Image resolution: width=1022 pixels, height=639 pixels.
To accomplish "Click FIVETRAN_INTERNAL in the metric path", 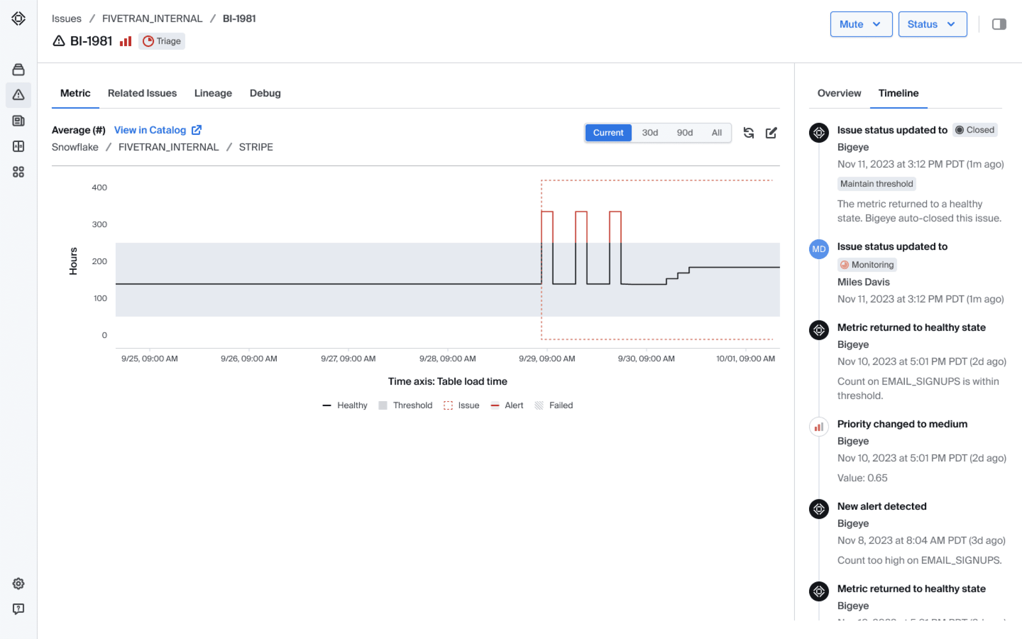I will 169,147.
